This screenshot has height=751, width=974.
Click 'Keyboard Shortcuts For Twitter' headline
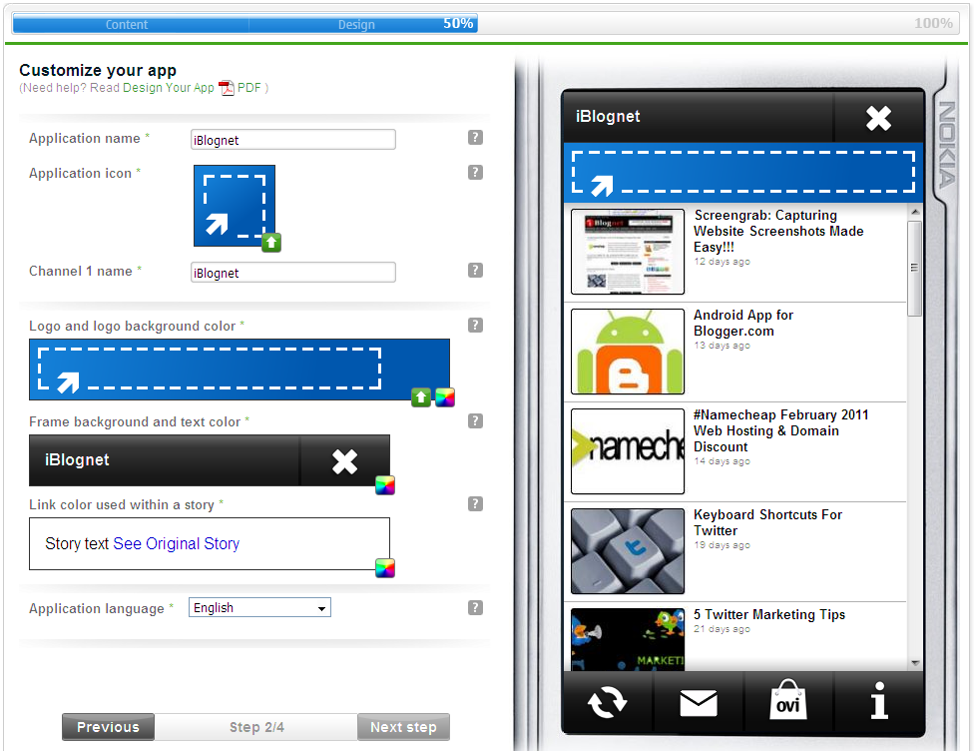767,522
